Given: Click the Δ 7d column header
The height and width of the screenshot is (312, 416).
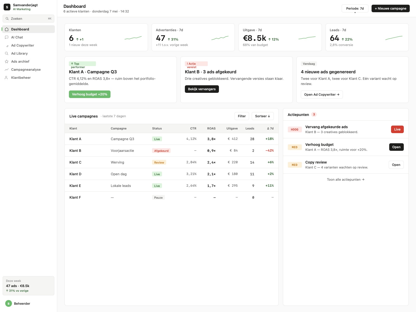Looking at the screenshot, I should pos(270,128).
